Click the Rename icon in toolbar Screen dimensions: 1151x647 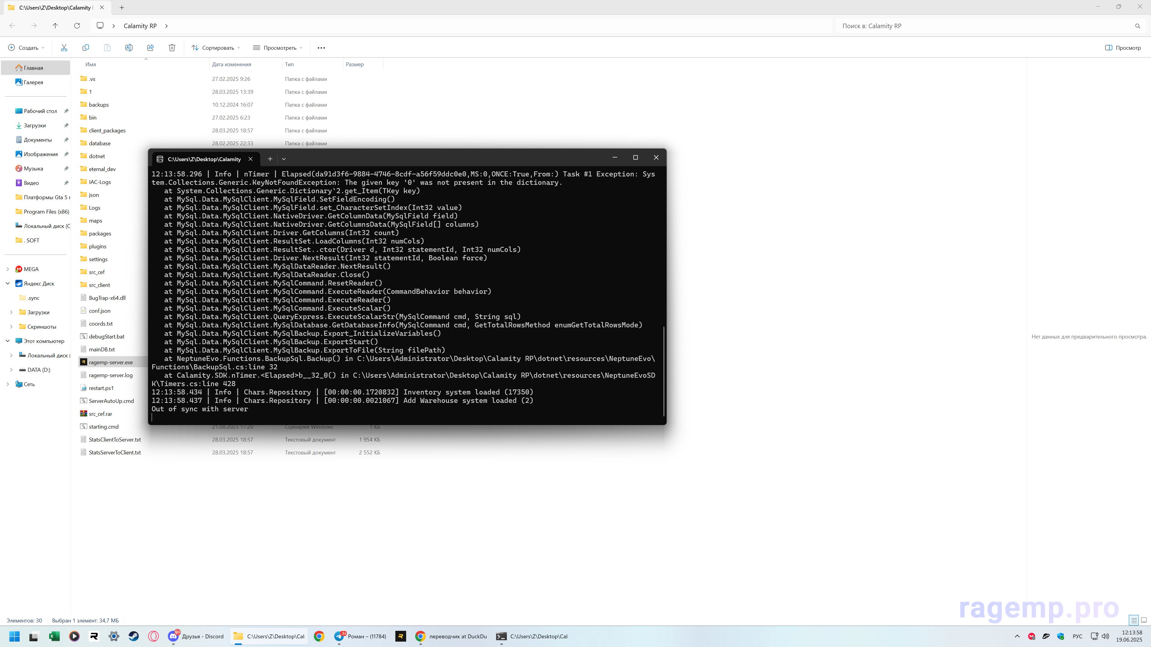tap(129, 48)
